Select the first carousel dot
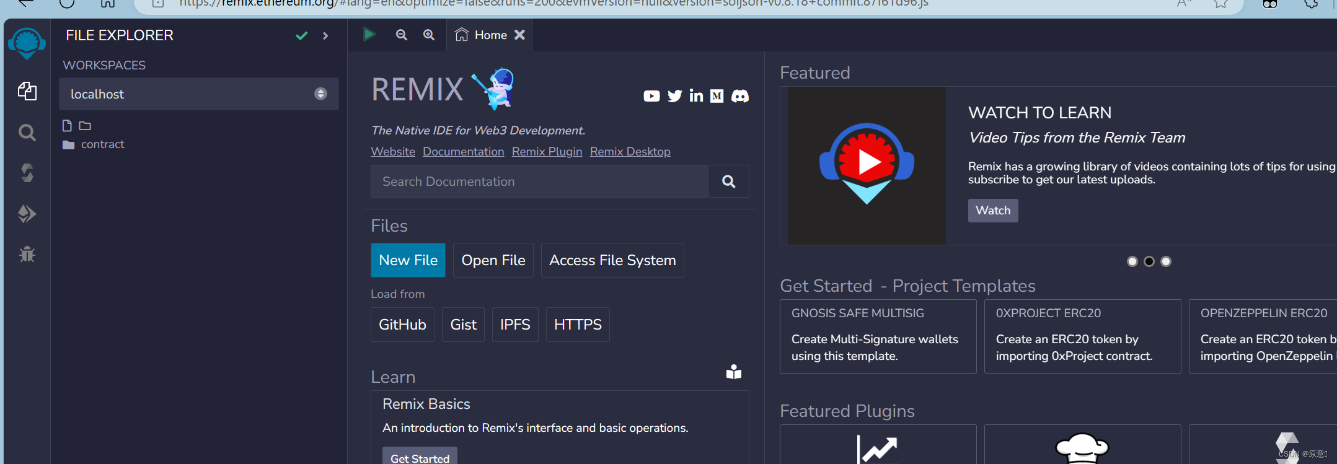This screenshot has height=464, width=1337. click(1132, 261)
